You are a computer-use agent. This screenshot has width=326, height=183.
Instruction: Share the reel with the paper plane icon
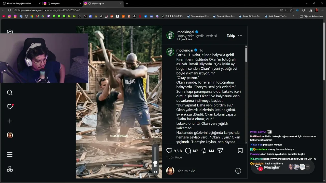220,151
